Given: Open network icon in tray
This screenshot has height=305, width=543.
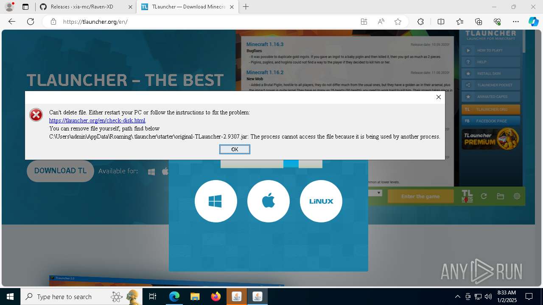Looking at the screenshot, I should point(478,297).
